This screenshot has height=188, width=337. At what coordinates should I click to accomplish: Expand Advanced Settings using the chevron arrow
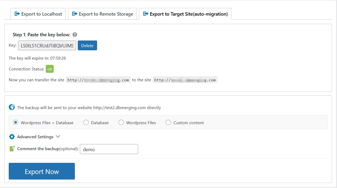click(x=58, y=137)
